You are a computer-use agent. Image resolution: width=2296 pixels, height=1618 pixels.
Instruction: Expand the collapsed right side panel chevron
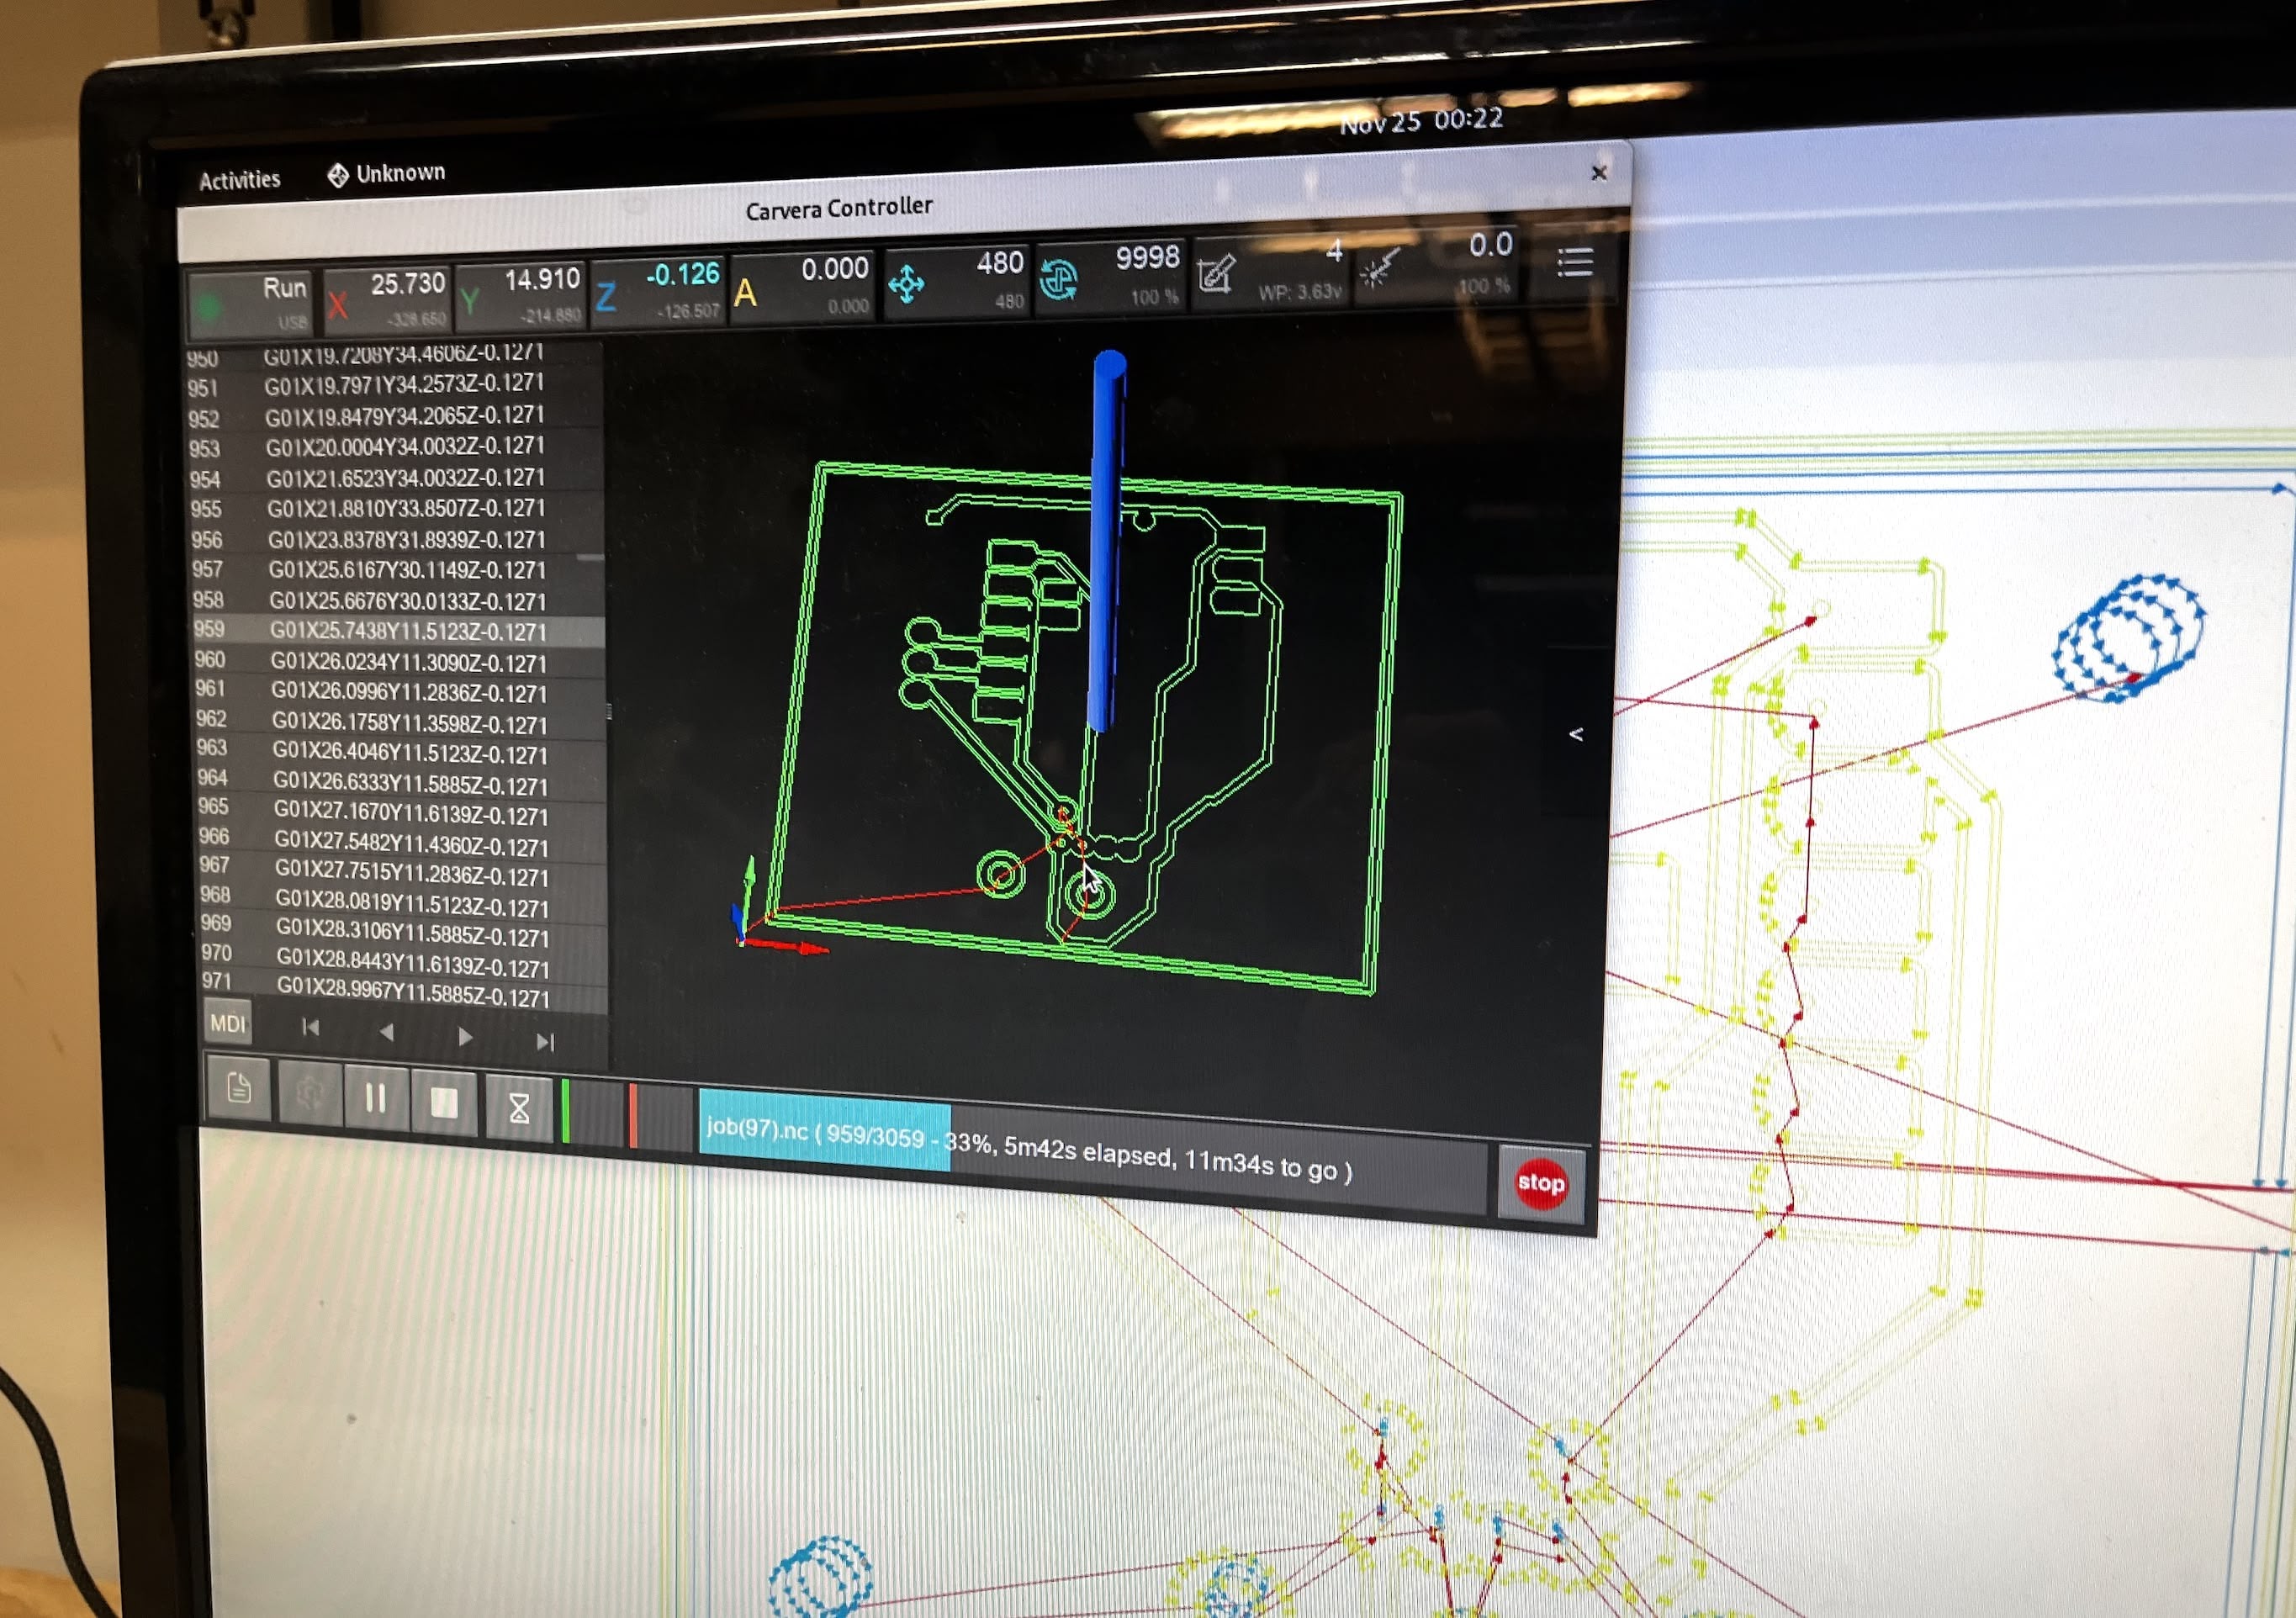click(1576, 735)
